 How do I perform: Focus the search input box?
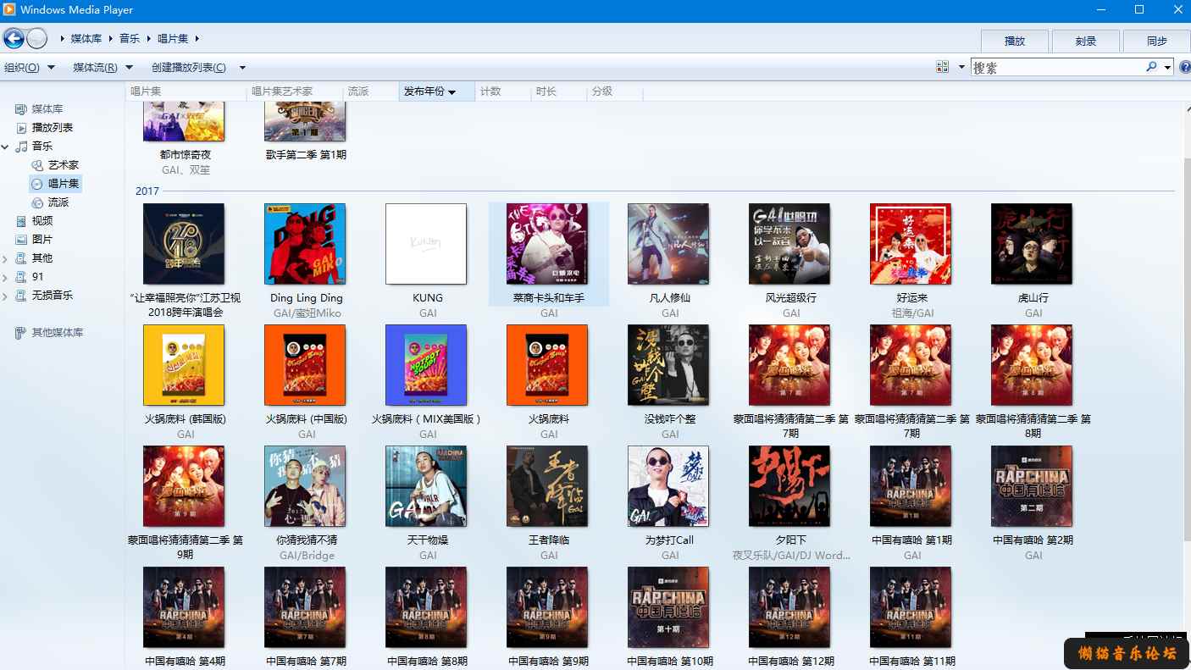pyautogui.click(x=1057, y=67)
